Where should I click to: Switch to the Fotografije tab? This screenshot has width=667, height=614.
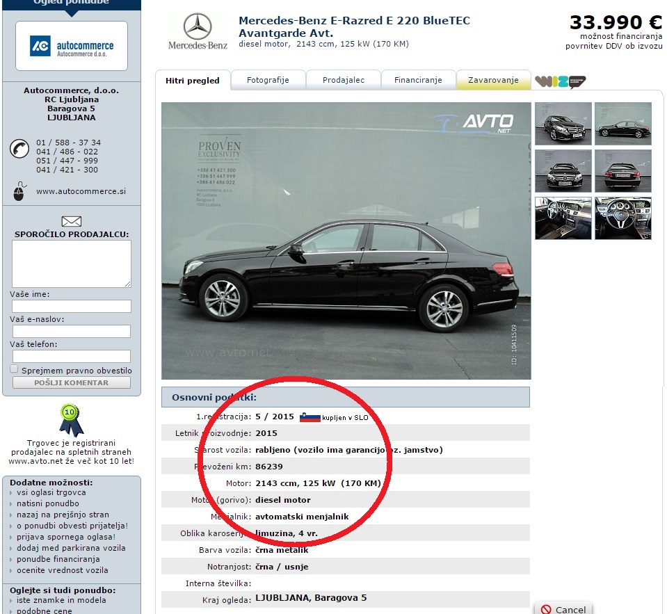(x=268, y=80)
